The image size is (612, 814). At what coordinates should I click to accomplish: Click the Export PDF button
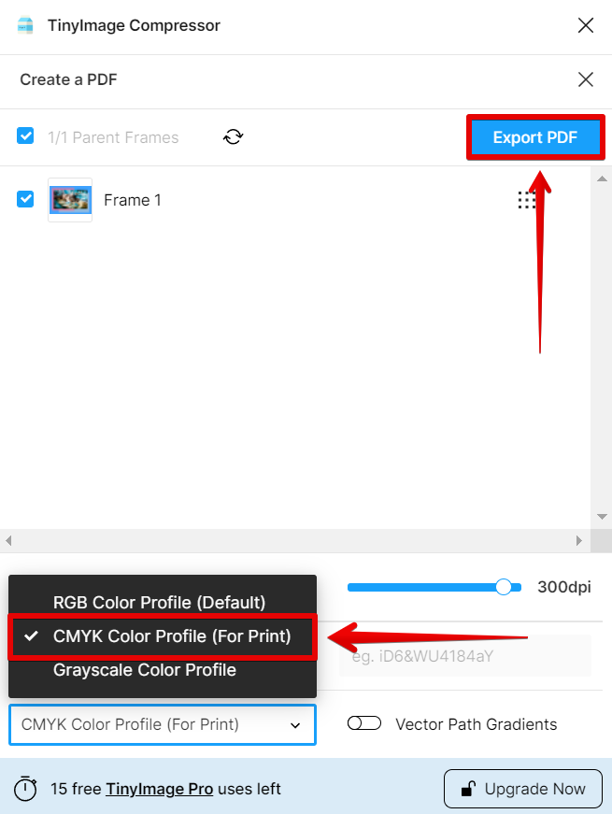tap(535, 137)
